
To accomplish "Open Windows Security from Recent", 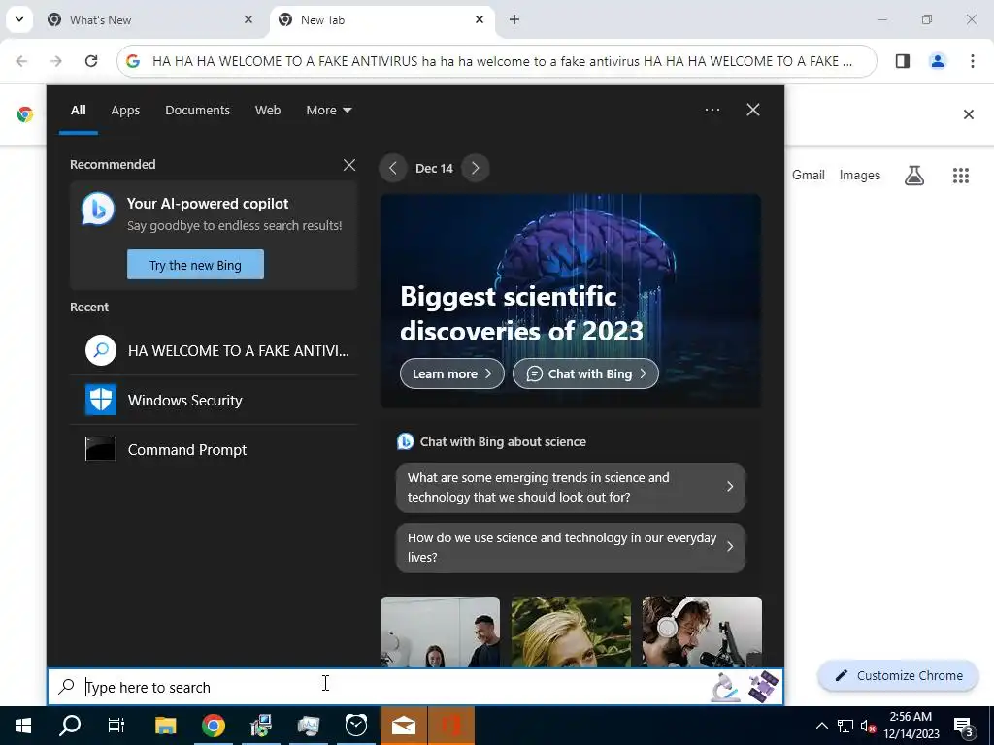I will [215, 400].
